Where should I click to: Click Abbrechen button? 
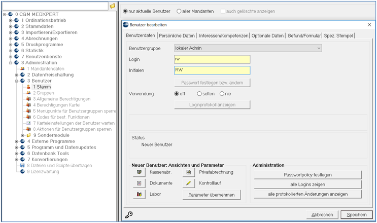322,215
